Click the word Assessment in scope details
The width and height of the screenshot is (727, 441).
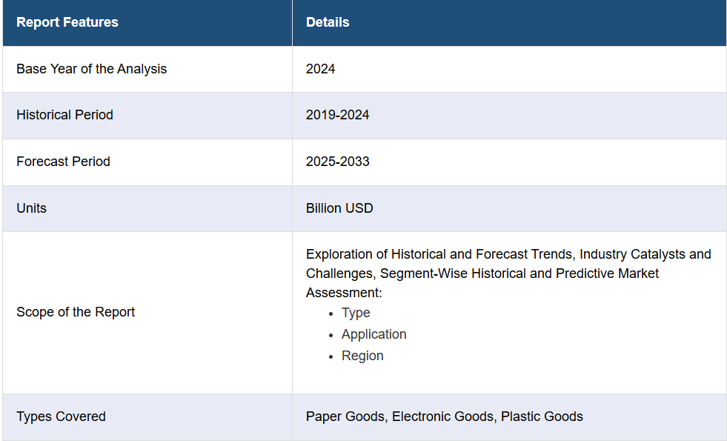point(344,293)
